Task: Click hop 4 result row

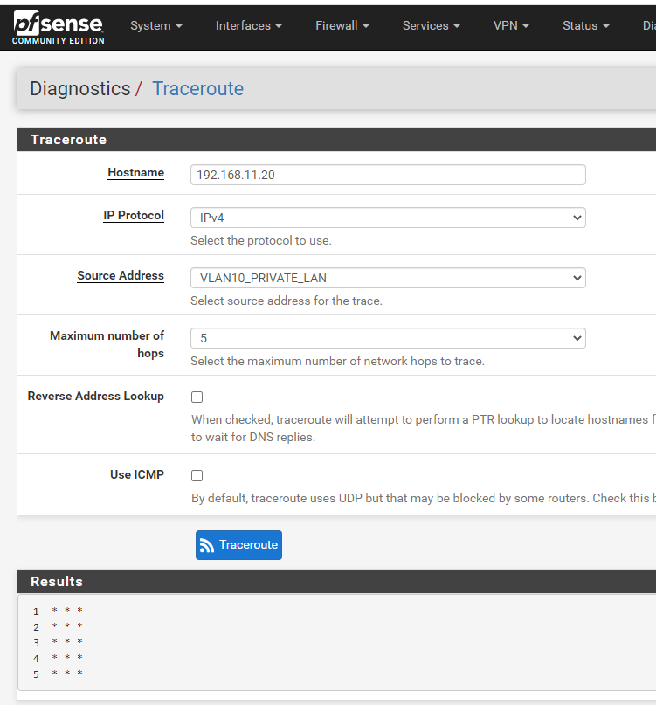Action: tap(58, 658)
